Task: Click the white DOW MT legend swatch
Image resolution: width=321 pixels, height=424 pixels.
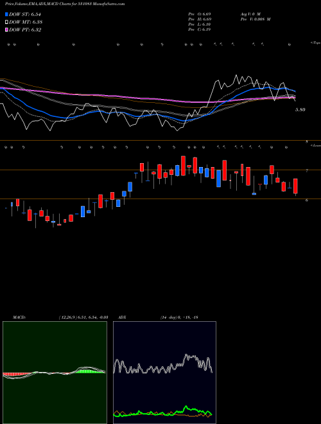Action: (6, 22)
